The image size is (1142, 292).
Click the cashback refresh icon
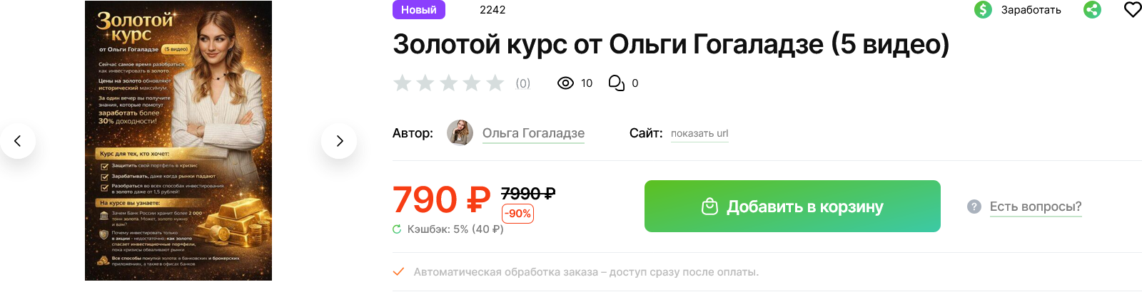coord(397,229)
